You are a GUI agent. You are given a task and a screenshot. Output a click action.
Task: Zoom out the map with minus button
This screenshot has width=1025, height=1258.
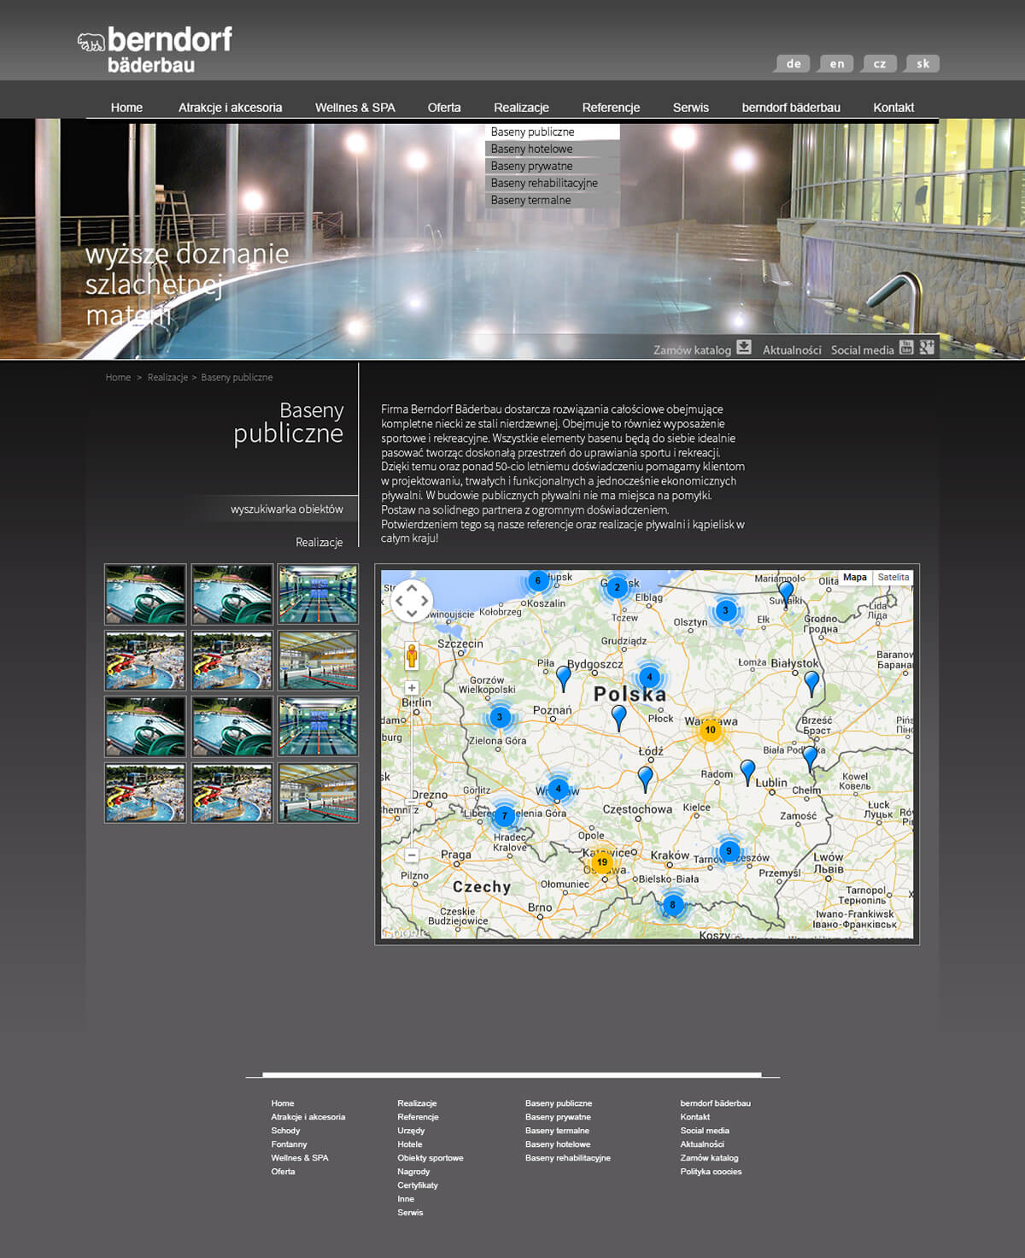pos(412,855)
